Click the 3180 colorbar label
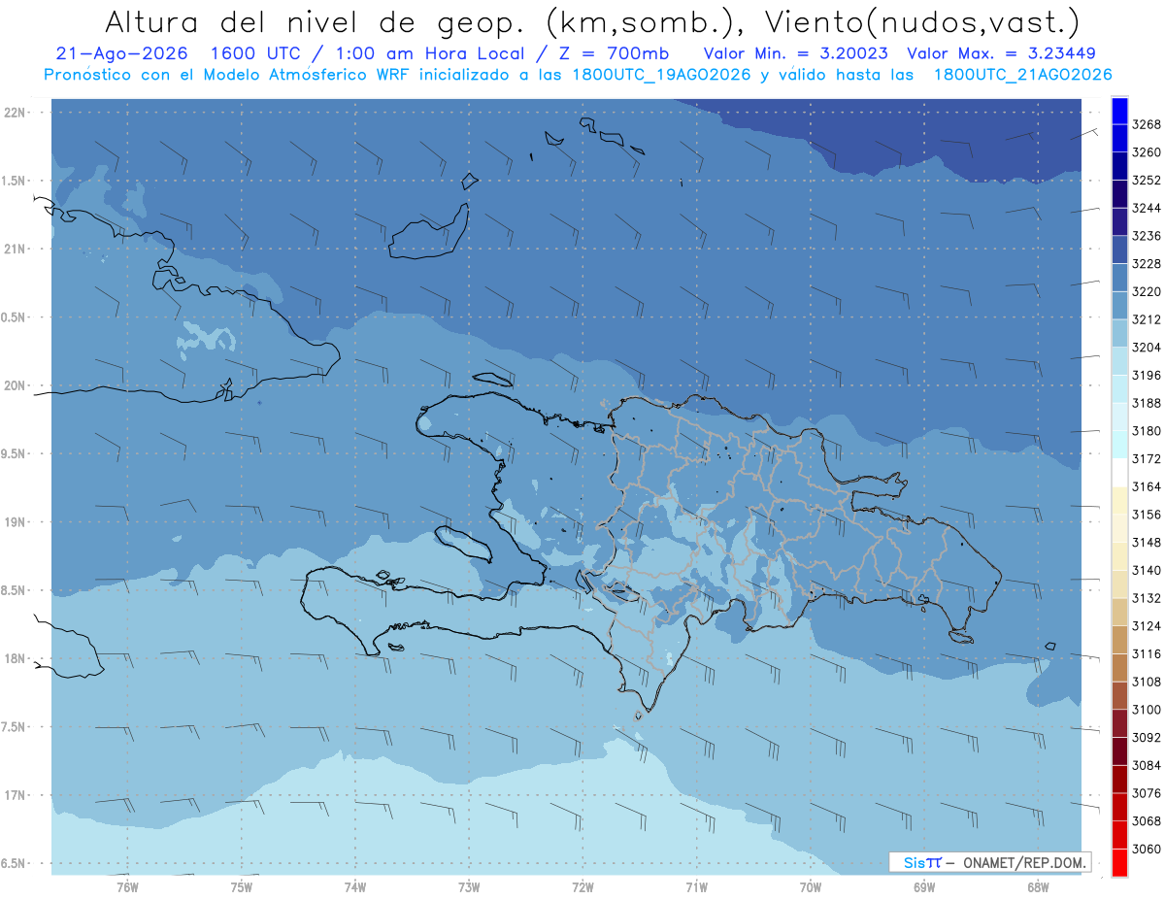The image size is (1165, 900). (1147, 431)
